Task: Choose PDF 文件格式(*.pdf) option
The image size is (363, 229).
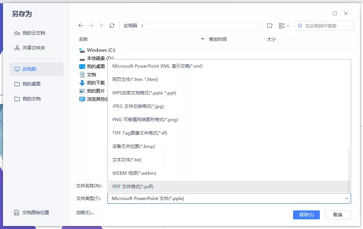Action: point(229,187)
